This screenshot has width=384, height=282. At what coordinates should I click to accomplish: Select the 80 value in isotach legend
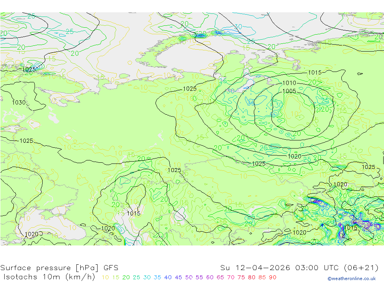(x=252, y=277)
